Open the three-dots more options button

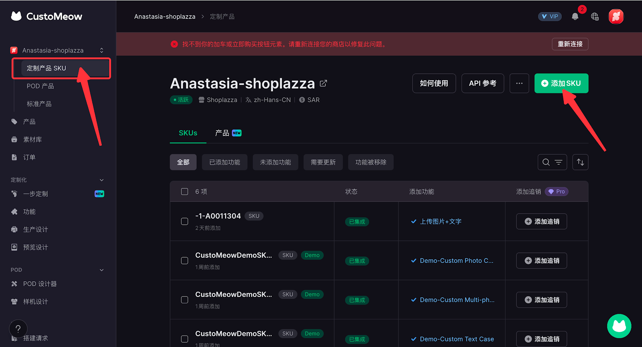(x=519, y=83)
